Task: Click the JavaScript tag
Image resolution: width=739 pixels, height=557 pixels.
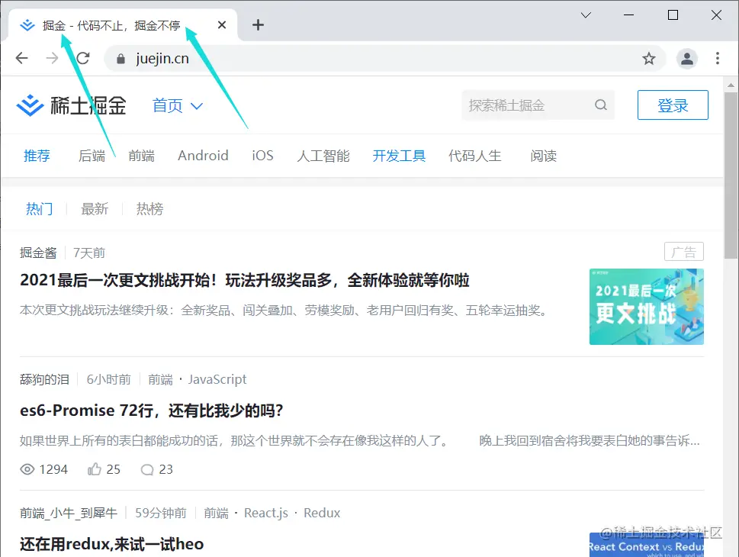Action: coord(217,379)
